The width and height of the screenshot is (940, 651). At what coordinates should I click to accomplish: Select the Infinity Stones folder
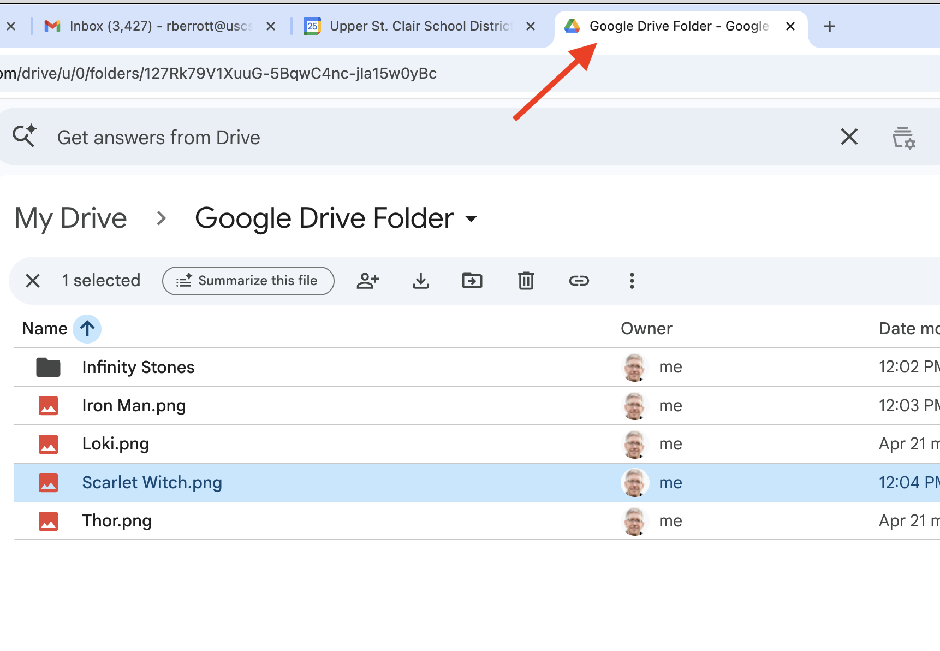point(138,367)
